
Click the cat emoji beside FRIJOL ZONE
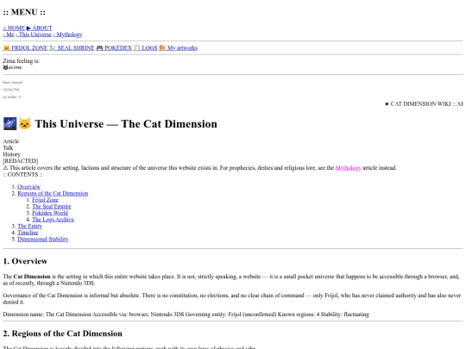click(6, 47)
